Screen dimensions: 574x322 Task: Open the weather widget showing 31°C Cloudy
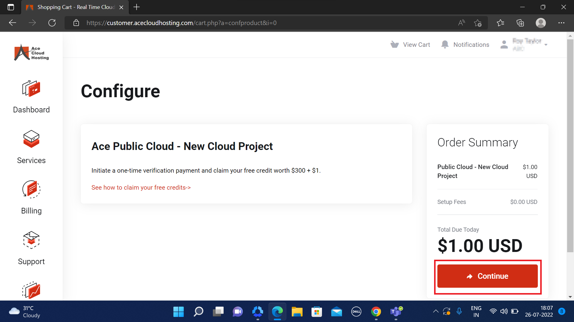[x=25, y=312]
